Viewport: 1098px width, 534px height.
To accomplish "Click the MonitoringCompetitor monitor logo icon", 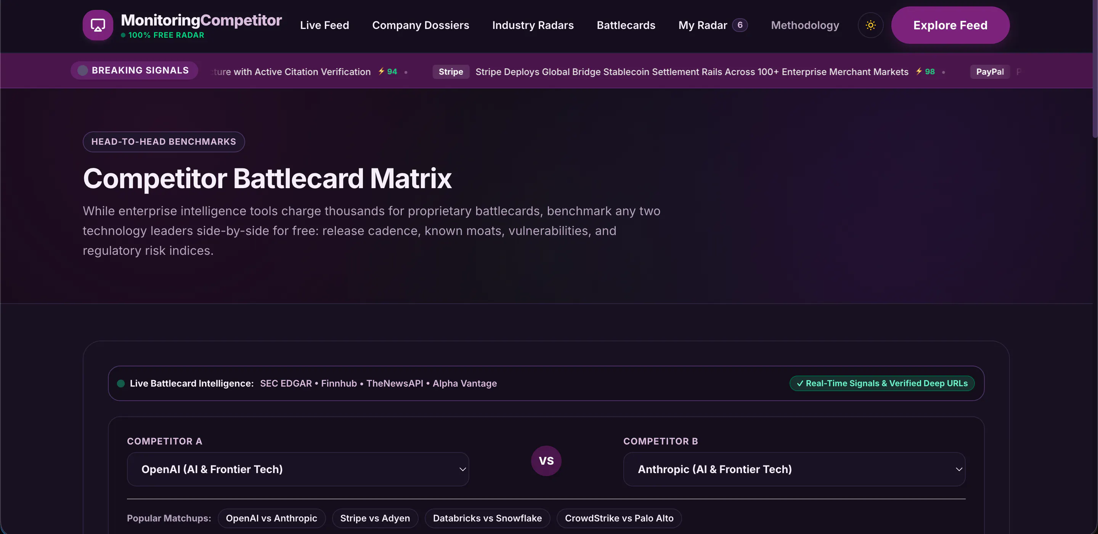I will pyautogui.click(x=98, y=25).
